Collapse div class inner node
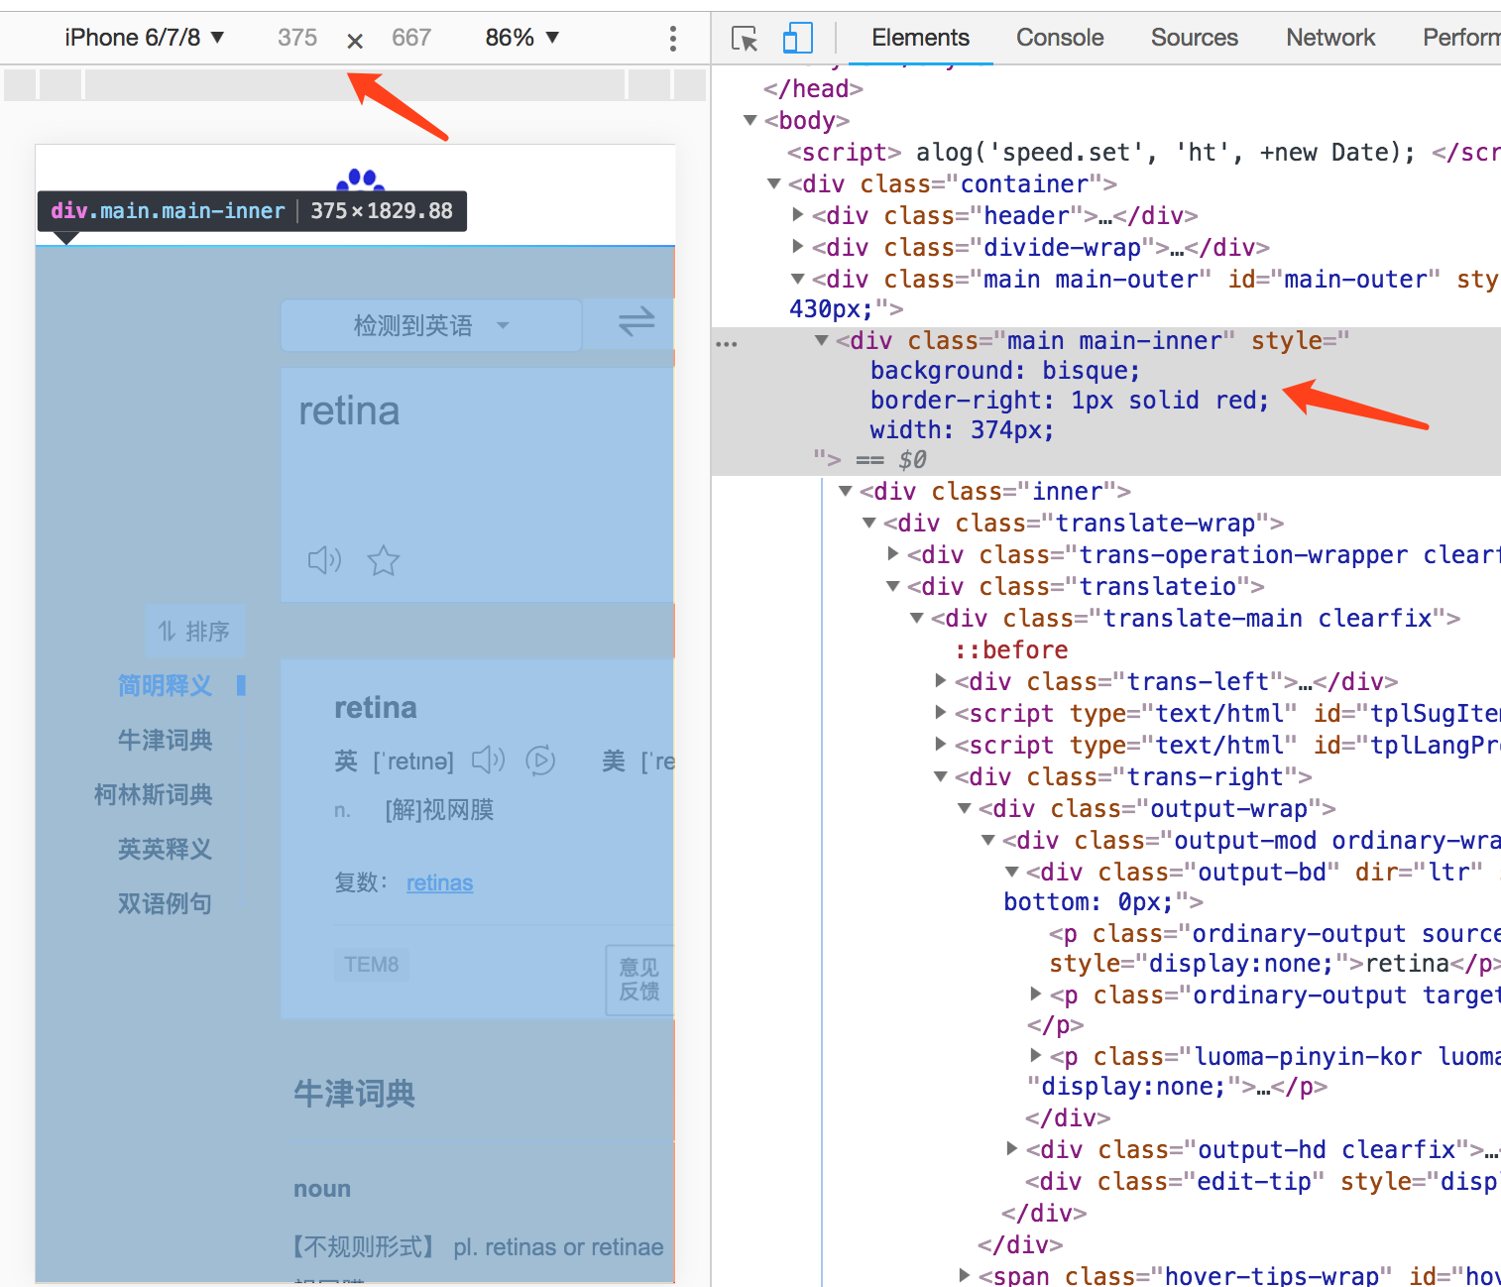Image resolution: width=1501 pixels, height=1287 pixels. [846, 491]
